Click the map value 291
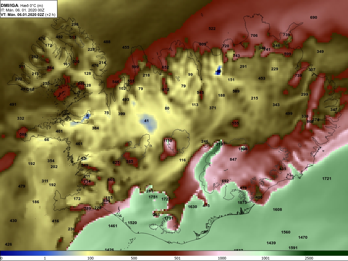Viewport: 348px width, 261px height. (x=243, y=66)
